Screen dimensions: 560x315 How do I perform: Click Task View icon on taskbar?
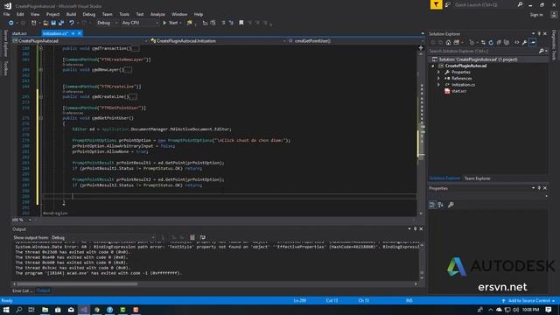31,310
